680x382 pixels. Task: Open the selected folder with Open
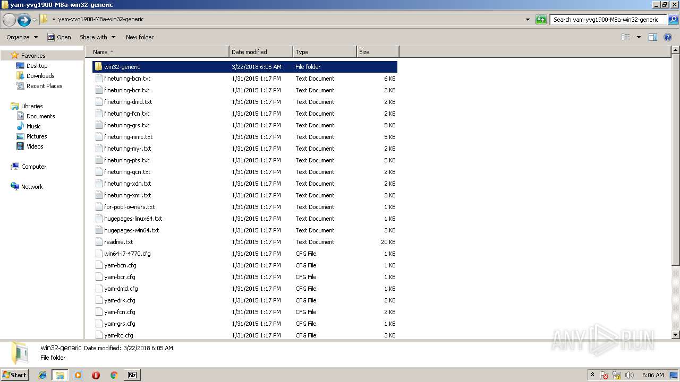tap(59, 37)
